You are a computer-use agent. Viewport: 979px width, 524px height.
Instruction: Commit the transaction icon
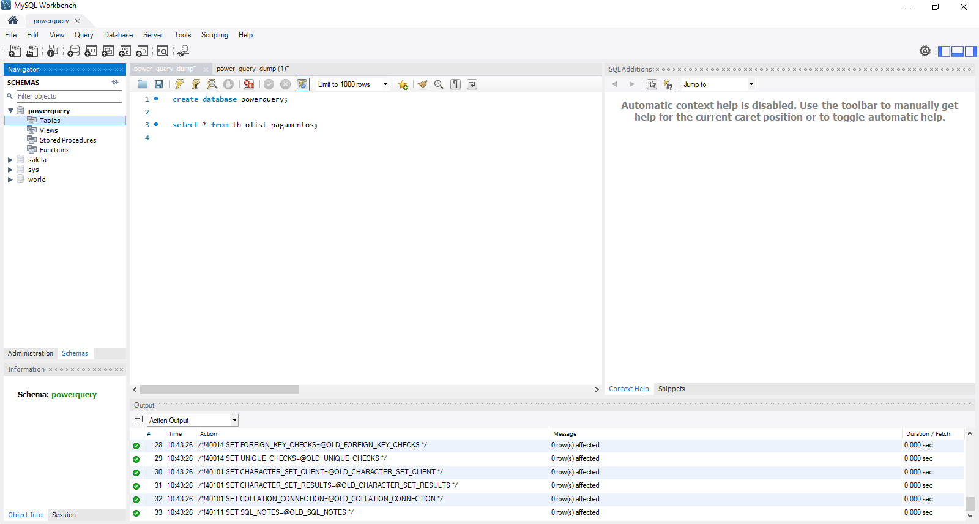269,84
